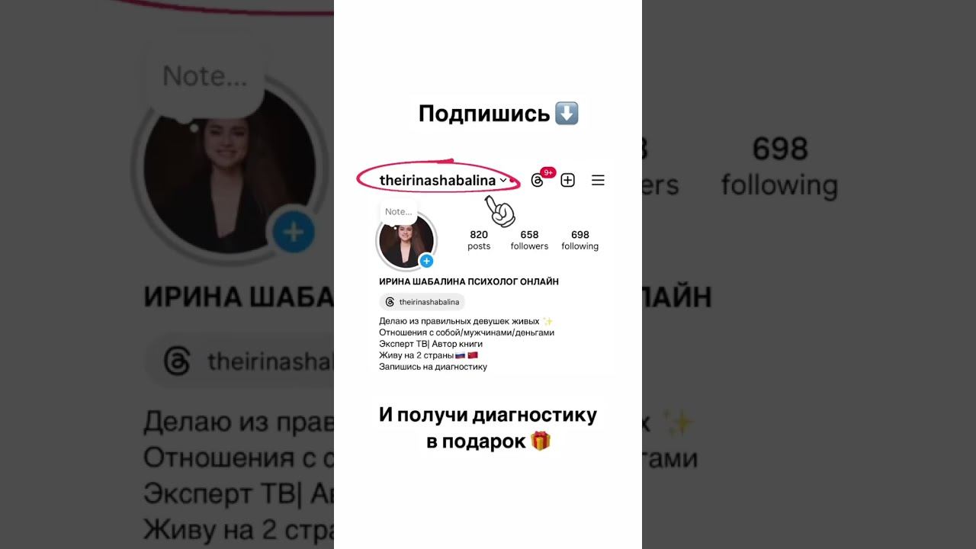Open Threads notifications icon with 9+ badge
976x549 pixels.
pyautogui.click(x=538, y=180)
